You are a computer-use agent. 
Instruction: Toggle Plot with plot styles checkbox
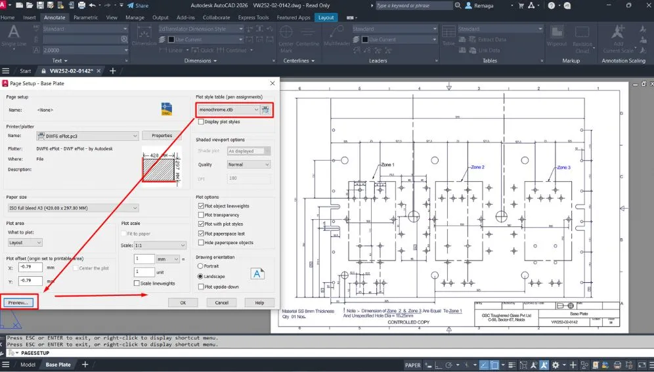pyautogui.click(x=201, y=224)
